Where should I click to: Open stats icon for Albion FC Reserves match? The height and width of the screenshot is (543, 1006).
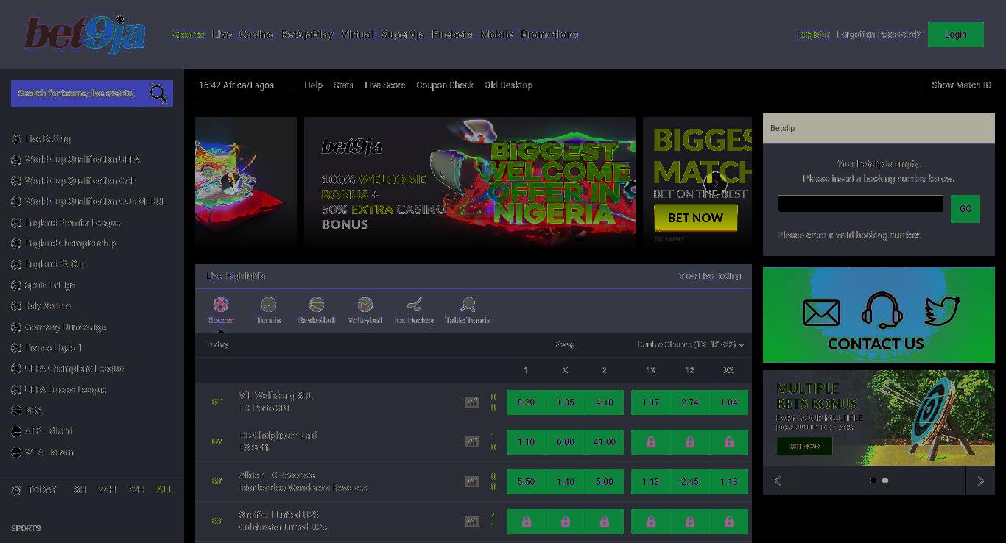click(x=472, y=482)
